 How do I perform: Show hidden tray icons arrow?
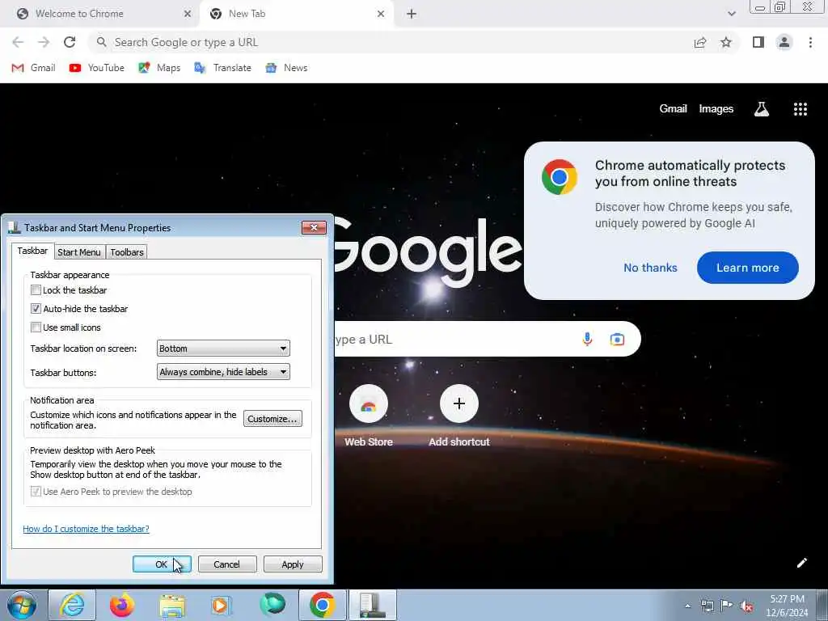687,606
